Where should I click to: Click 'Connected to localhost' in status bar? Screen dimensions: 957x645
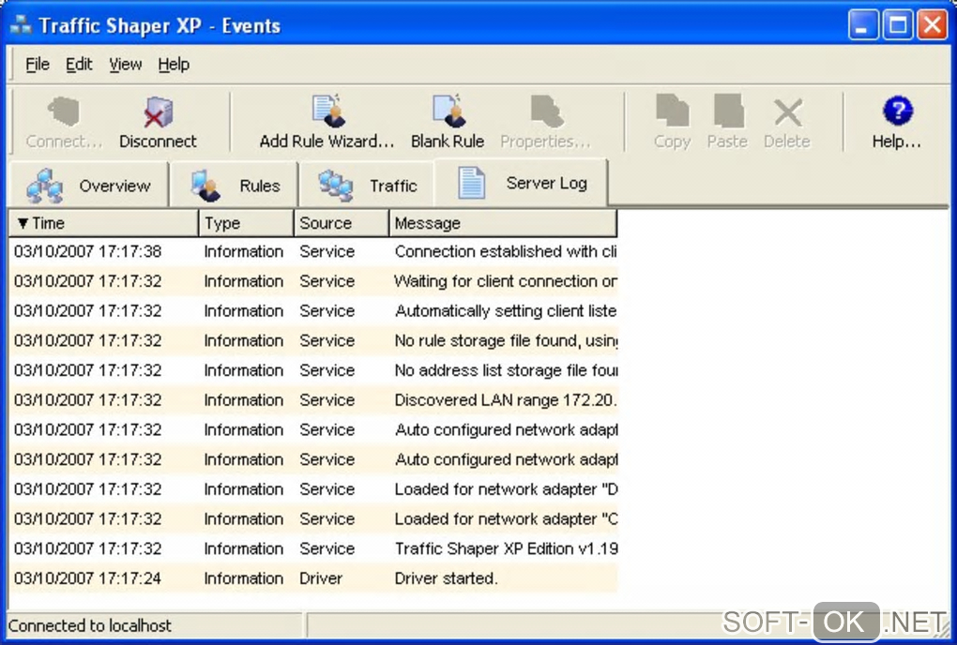click(90, 625)
